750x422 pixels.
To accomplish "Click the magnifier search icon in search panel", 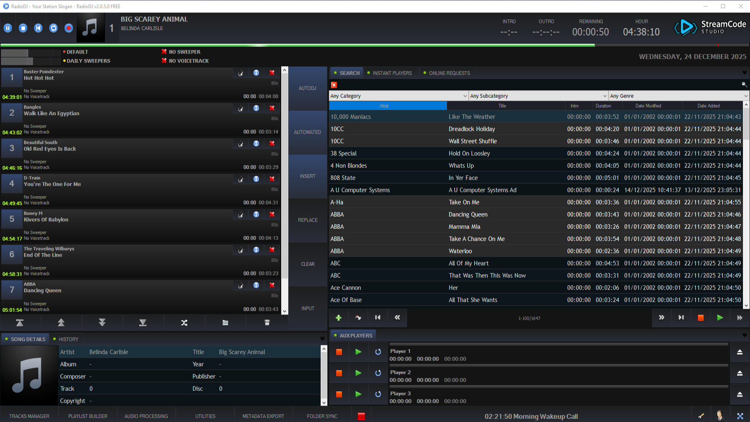I will pyautogui.click(x=744, y=84).
